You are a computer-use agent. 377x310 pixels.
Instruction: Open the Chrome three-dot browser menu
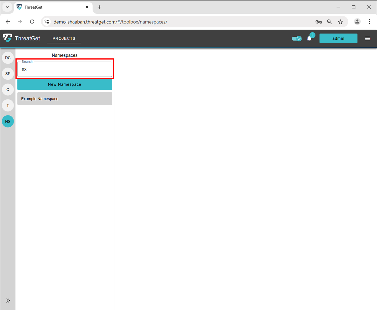point(370,21)
